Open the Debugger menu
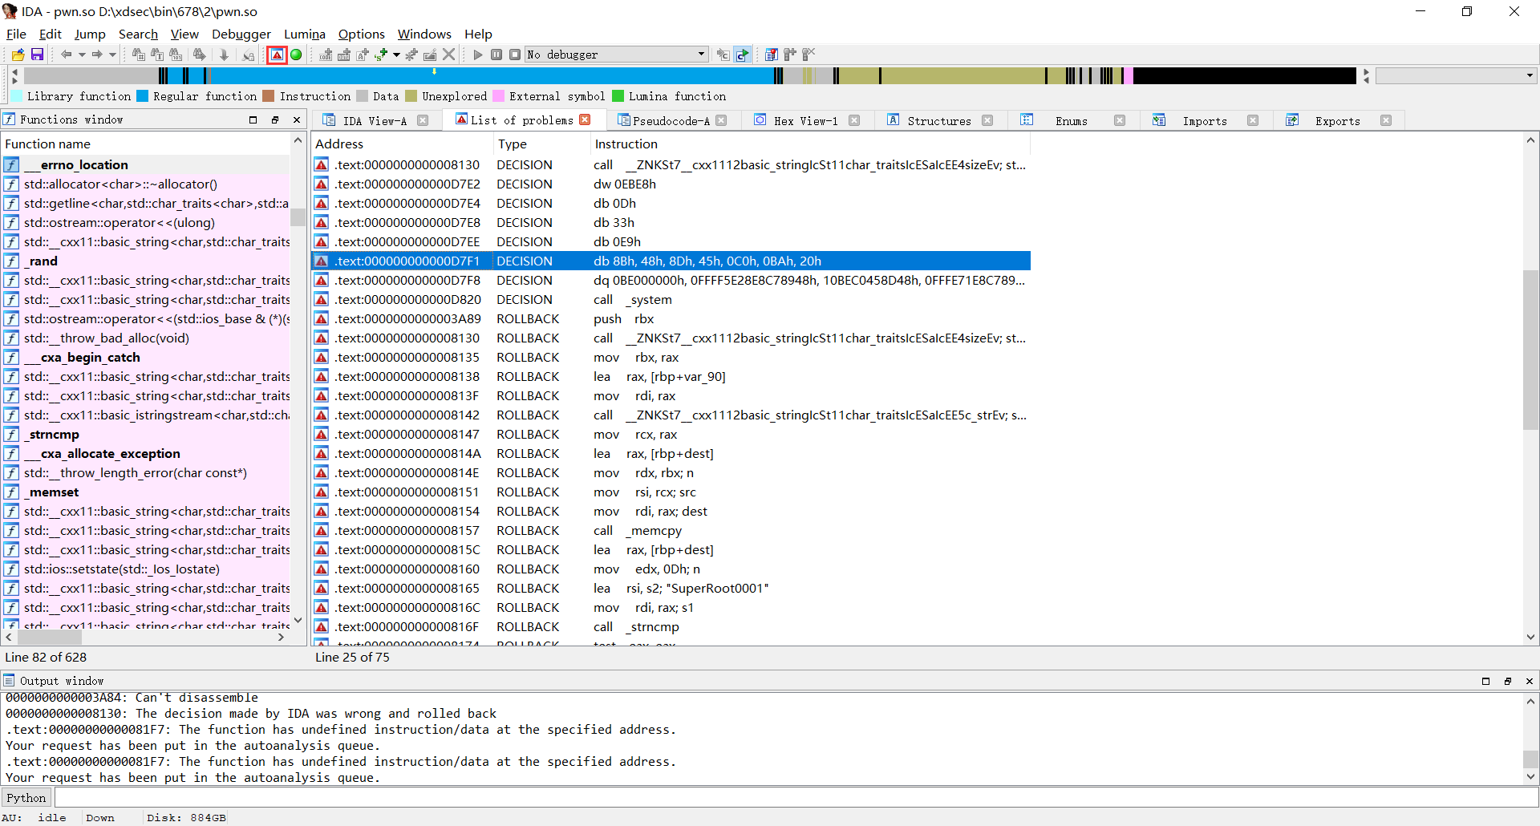The width and height of the screenshot is (1540, 826). [241, 34]
